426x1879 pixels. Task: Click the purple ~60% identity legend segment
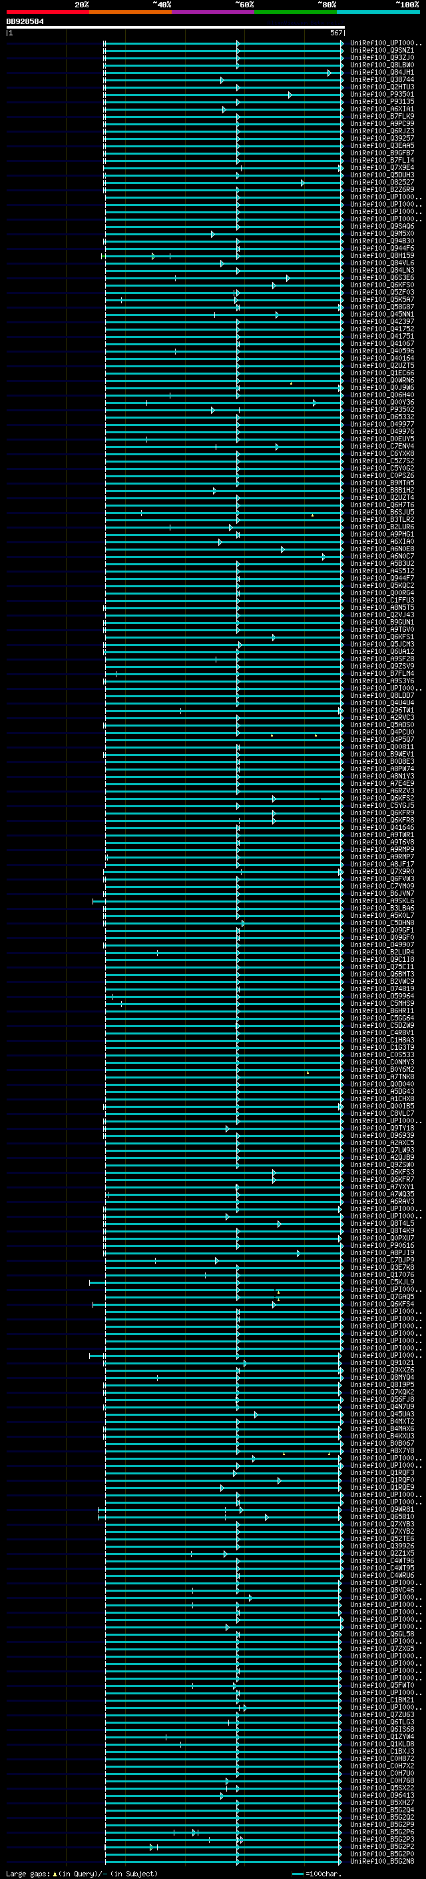(212, 12)
